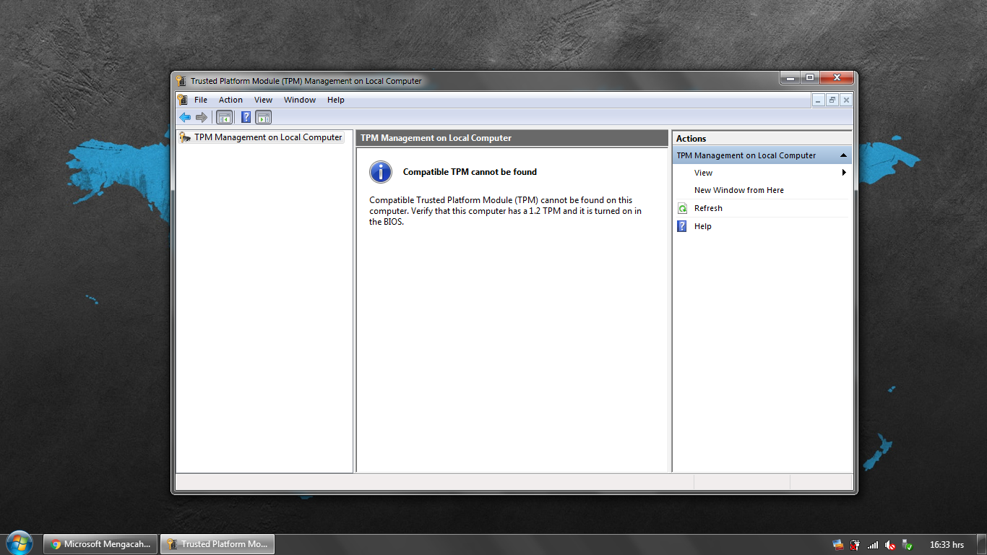The image size is (987, 555).
Task: Click the network signal bars tray icon
Action: click(873, 545)
